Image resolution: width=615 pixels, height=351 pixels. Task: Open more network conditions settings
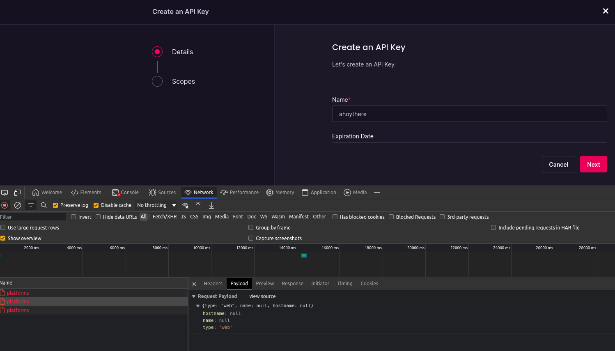185,205
